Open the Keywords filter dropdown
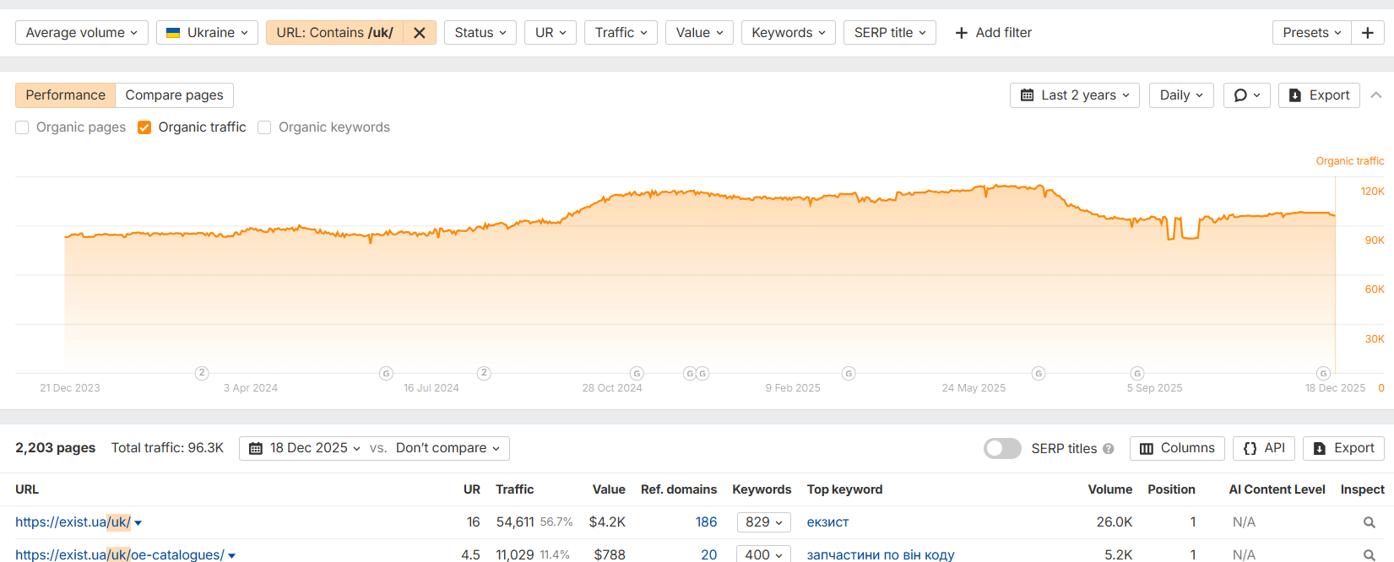This screenshot has width=1394, height=562. pos(789,33)
